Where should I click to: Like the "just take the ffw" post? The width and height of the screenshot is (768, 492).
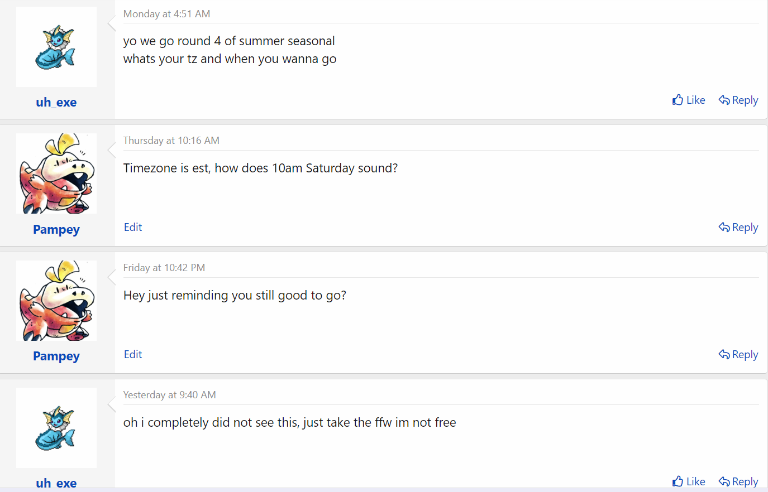(x=689, y=481)
